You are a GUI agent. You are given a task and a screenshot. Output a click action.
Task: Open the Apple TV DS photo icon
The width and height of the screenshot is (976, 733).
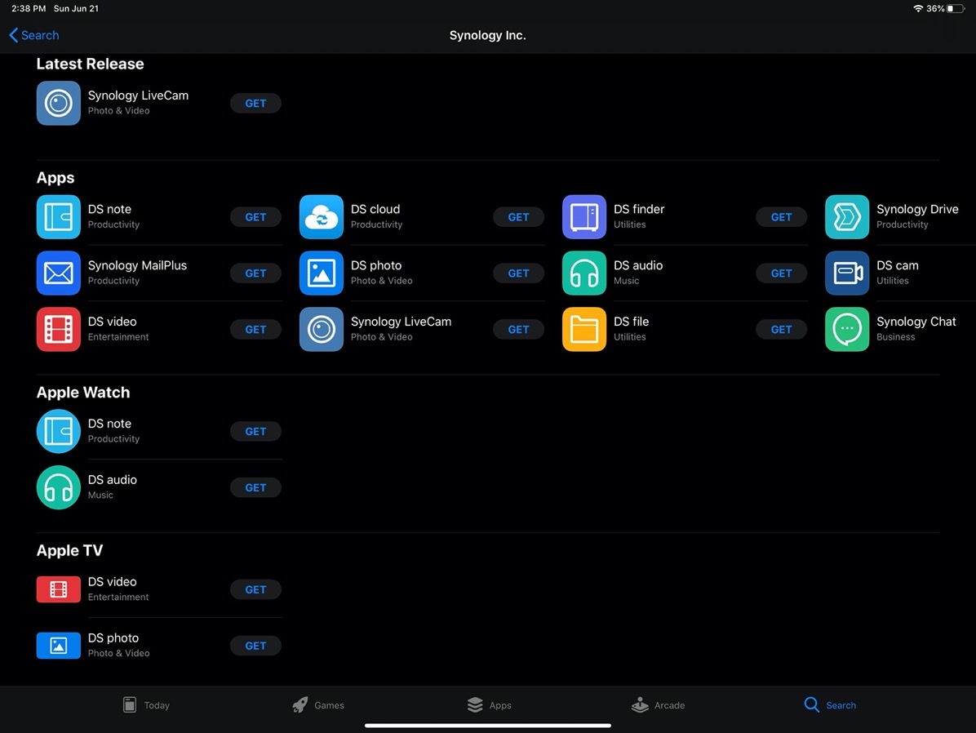(x=58, y=646)
